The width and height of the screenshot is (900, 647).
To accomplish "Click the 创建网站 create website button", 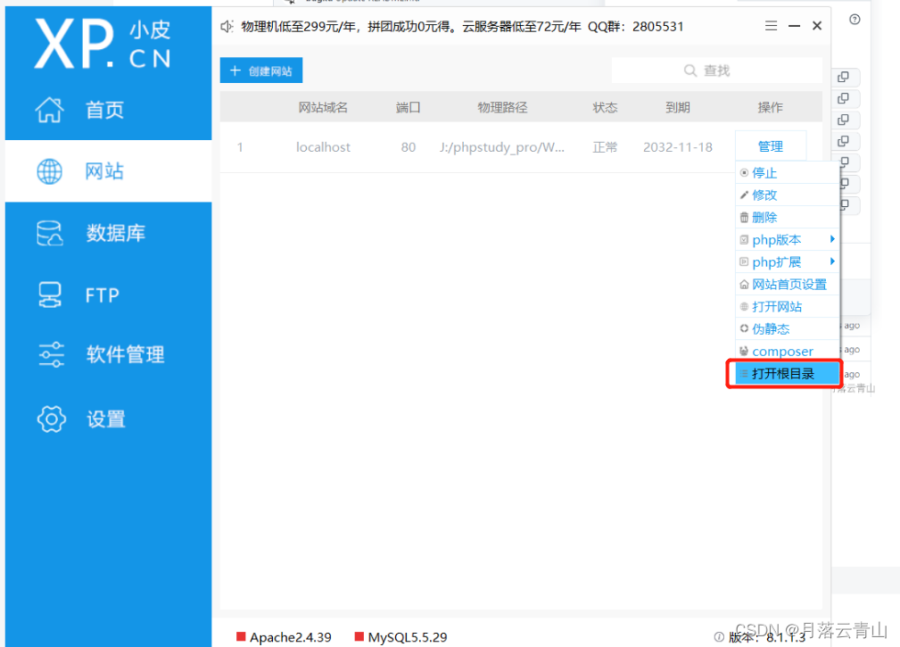I will pyautogui.click(x=260, y=70).
